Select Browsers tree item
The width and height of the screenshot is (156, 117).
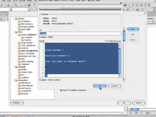point(25,94)
